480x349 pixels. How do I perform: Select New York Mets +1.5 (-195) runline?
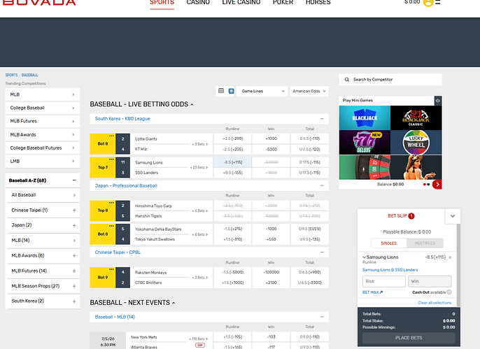tap(232, 337)
